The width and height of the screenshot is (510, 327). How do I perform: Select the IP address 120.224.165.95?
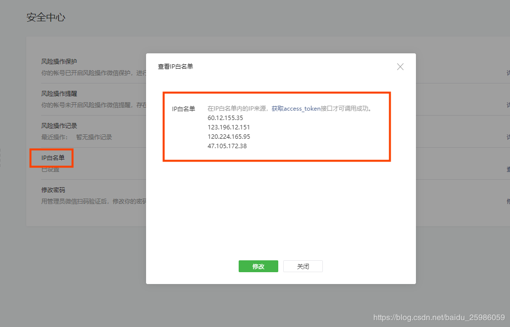[x=229, y=136]
